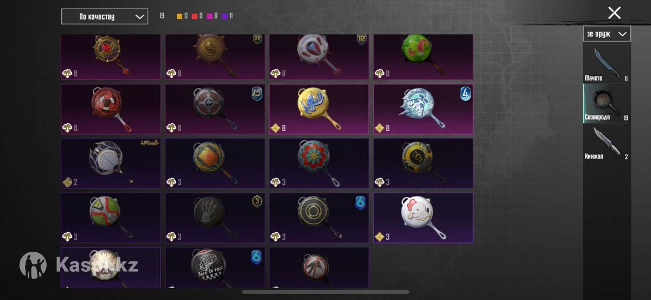Close the inventory screen with X

tap(614, 13)
